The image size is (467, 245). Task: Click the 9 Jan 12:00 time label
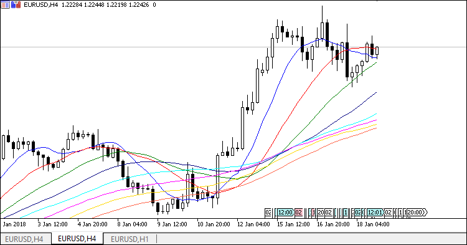pyautogui.click(x=172, y=224)
